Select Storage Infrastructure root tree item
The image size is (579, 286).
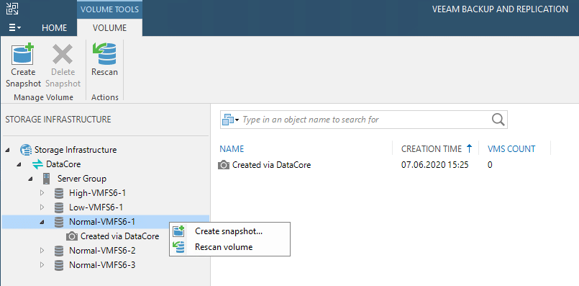pos(76,150)
